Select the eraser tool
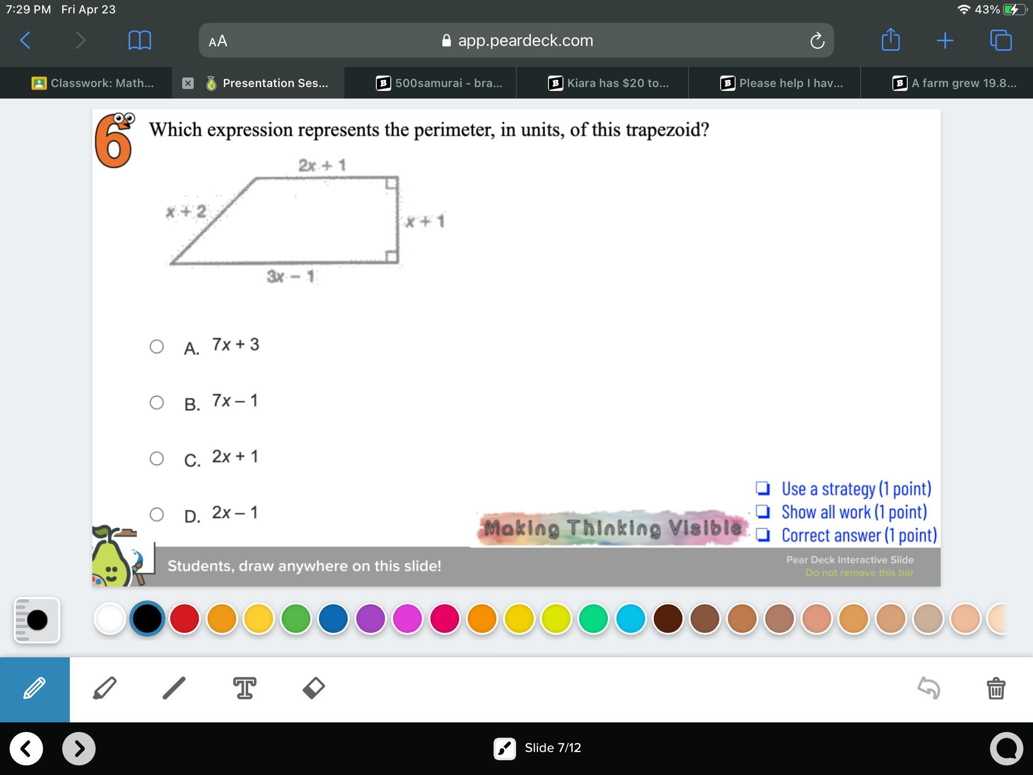 click(x=314, y=688)
